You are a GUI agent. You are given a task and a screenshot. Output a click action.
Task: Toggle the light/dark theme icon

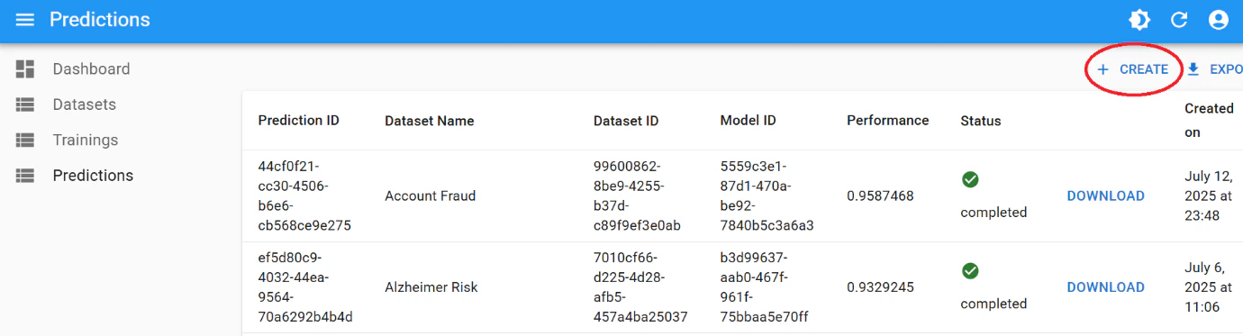tap(1139, 20)
